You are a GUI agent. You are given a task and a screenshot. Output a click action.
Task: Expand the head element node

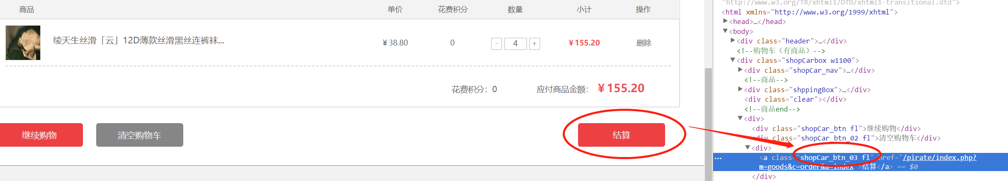pyautogui.click(x=725, y=21)
